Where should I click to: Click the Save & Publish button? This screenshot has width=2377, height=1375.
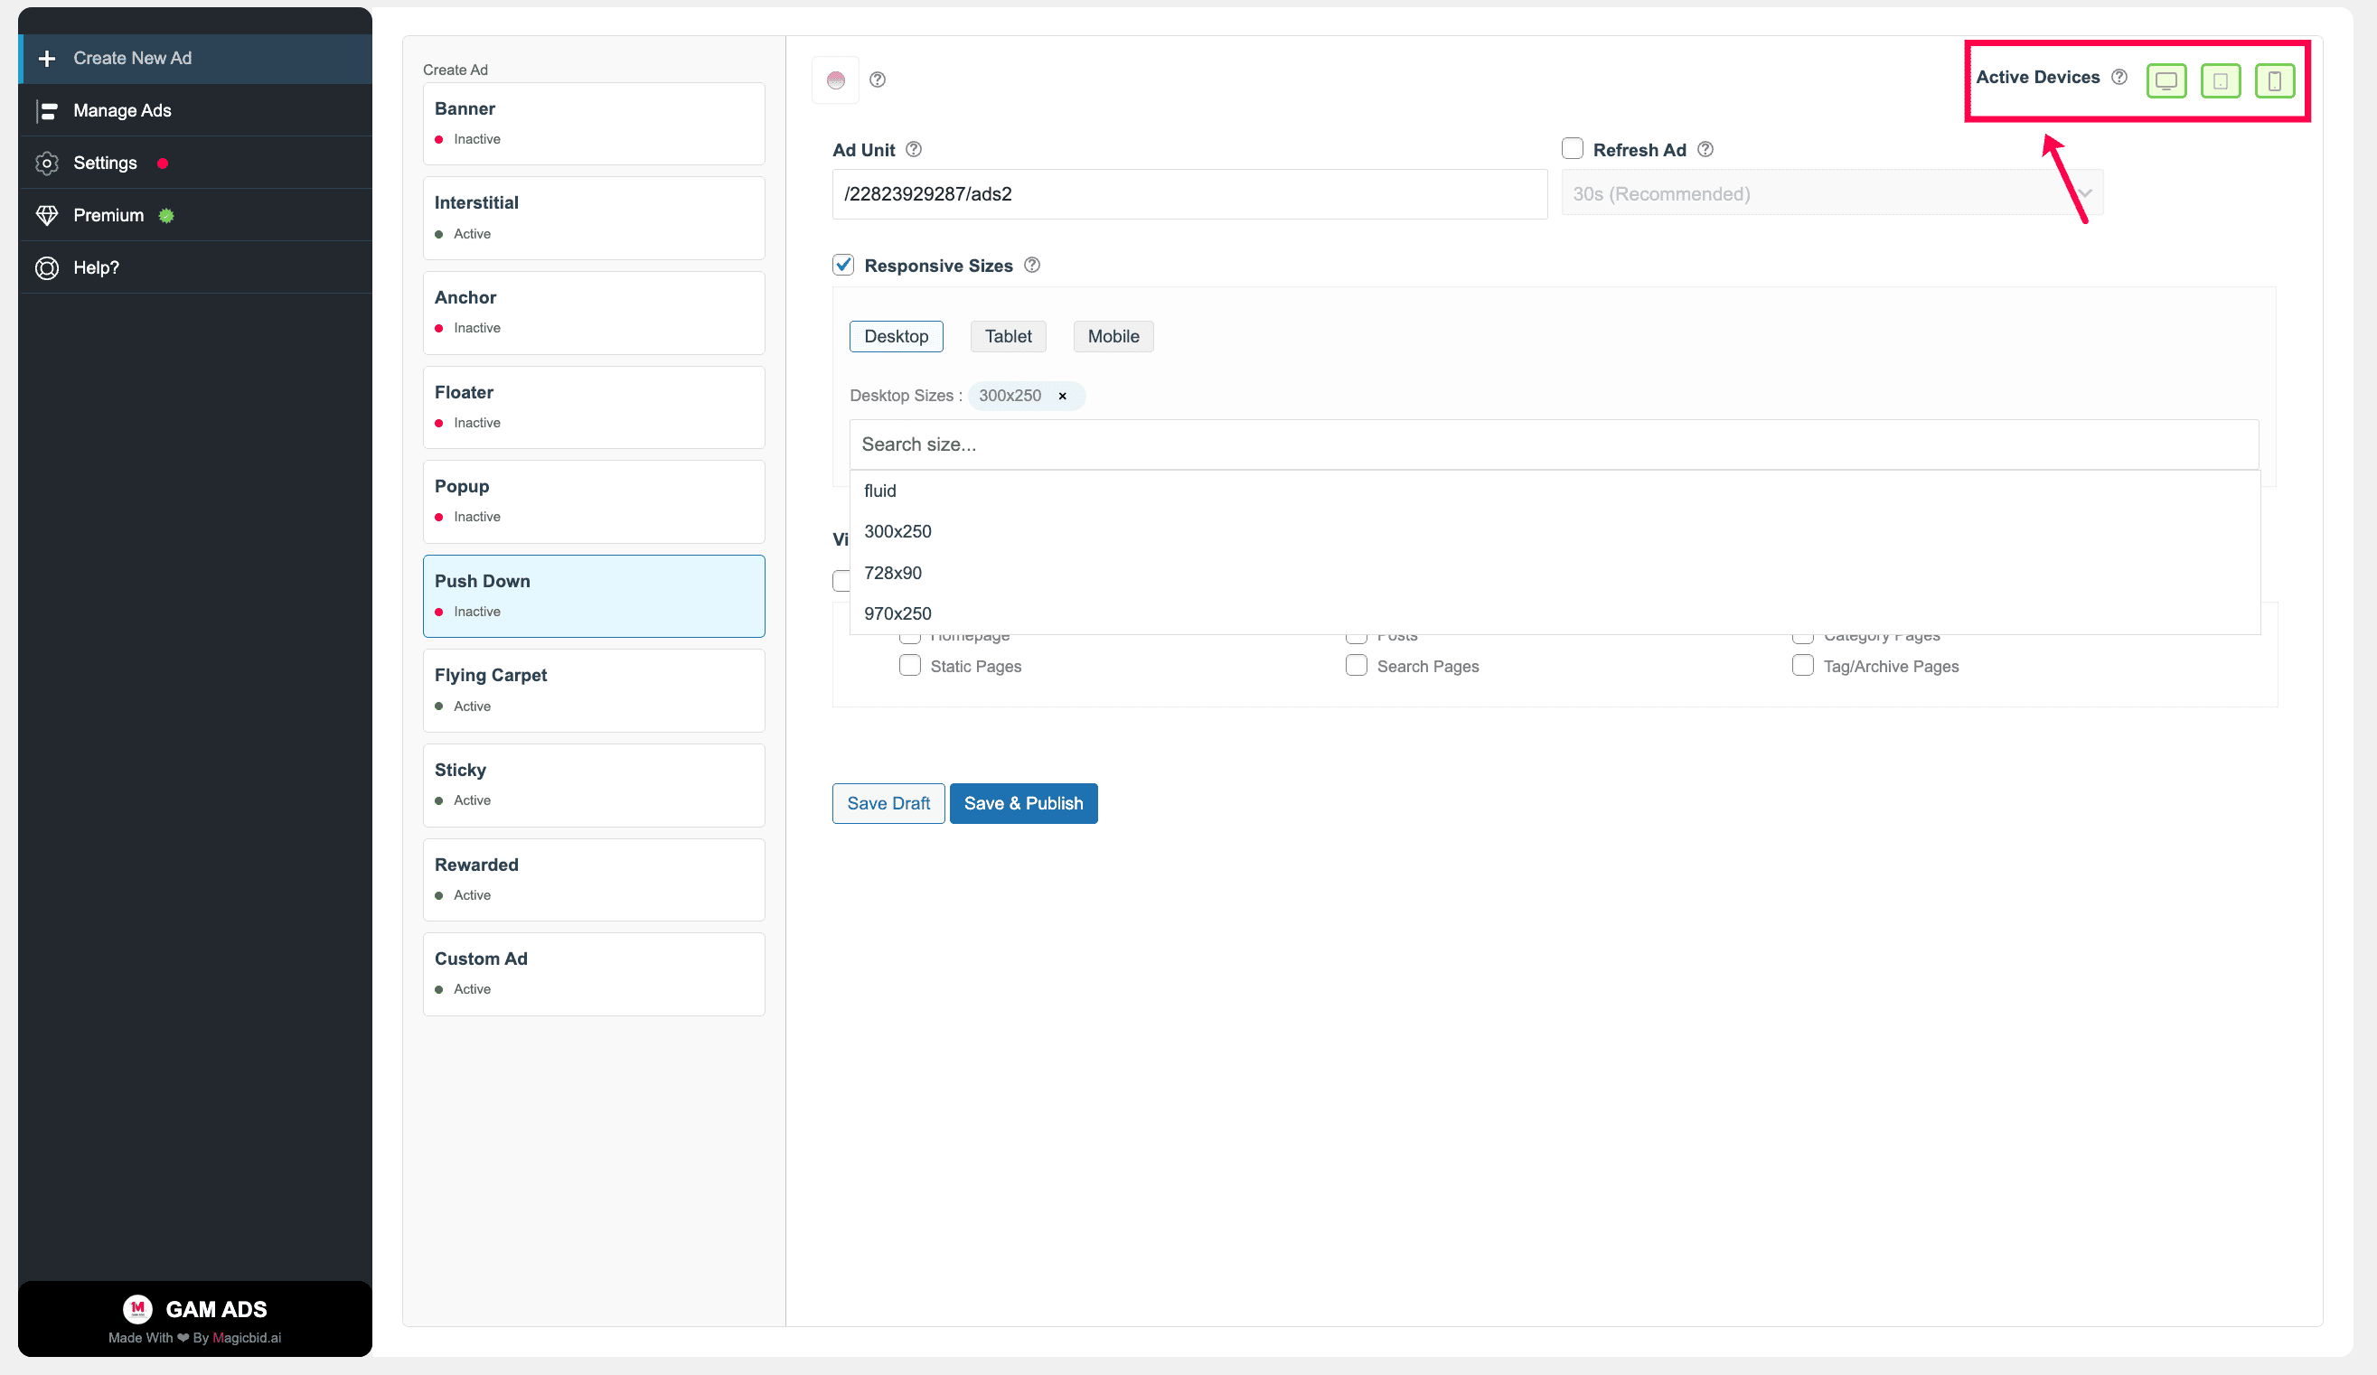[1023, 803]
